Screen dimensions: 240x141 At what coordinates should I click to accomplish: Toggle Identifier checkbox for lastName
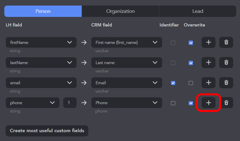(x=173, y=63)
